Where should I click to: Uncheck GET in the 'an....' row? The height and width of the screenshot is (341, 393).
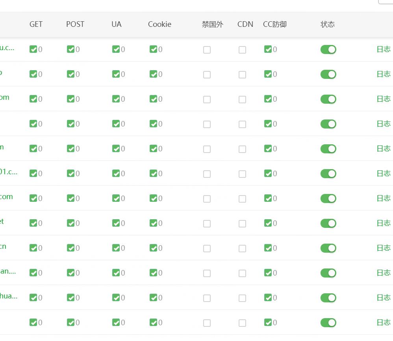click(x=33, y=273)
